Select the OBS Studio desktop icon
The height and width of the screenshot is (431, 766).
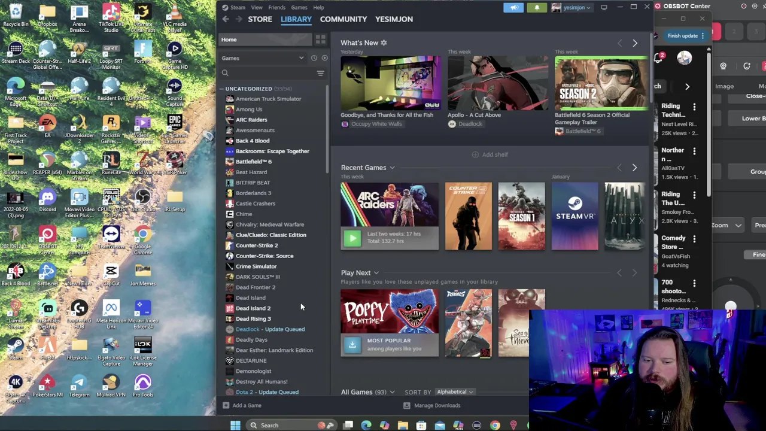click(142, 200)
